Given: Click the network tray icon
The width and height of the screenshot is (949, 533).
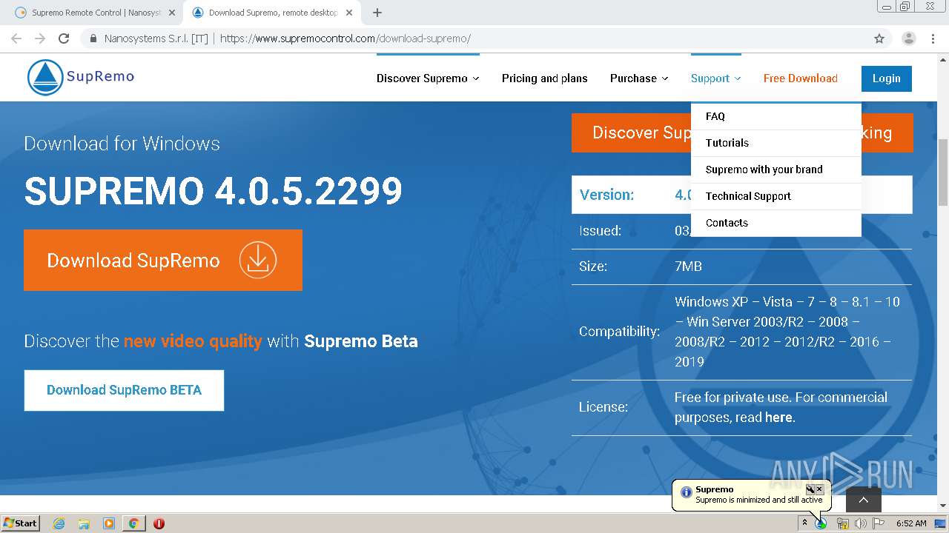Looking at the screenshot, I should [x=842, y=523].
